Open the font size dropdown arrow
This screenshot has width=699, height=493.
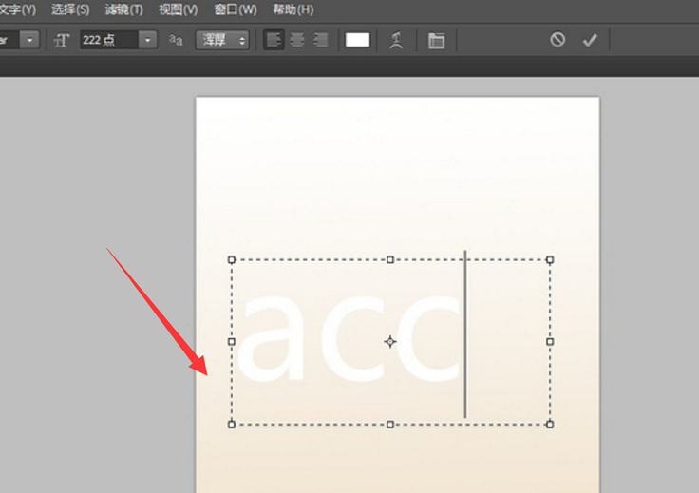pos(147,40)
